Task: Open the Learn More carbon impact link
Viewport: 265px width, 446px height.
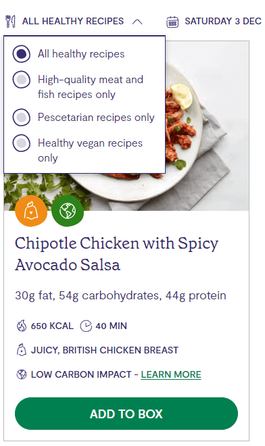Action: coord(171,374)
